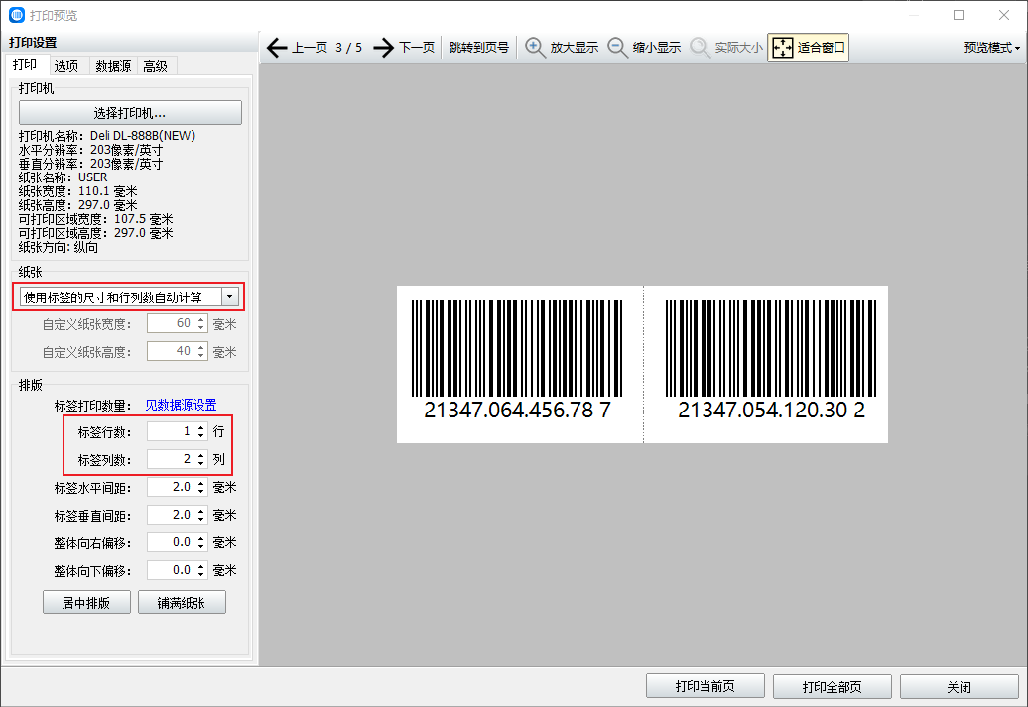Click the custom paper width spinner arrows
Image resolution: width=1028 pixels, height=707 pixels.
[201, 323]
